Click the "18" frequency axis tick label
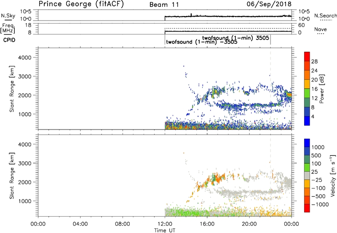337x233 pixels. click(x=28, y=25)
